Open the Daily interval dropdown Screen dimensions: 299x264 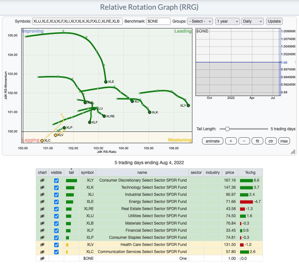(252, 21)
